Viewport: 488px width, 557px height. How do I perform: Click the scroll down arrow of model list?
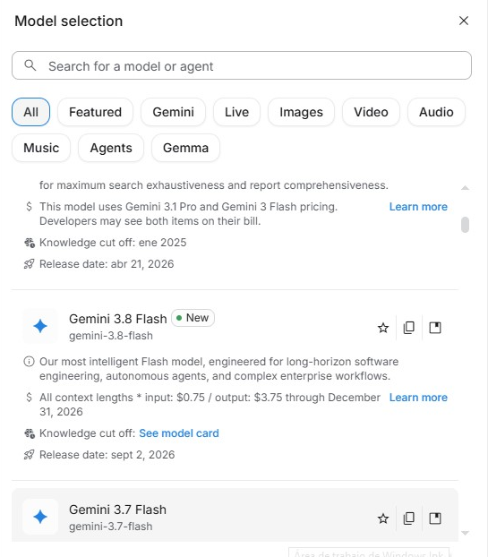(465, 533)
